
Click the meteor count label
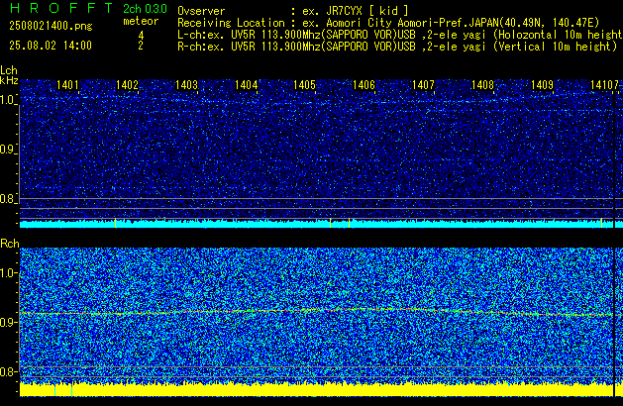[141, 21]
